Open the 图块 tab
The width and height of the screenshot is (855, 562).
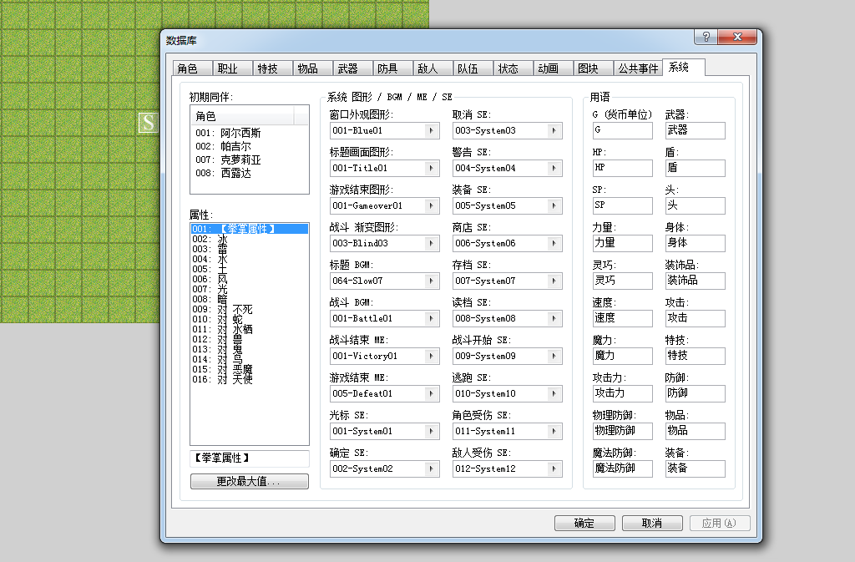[x=593, y=68]
